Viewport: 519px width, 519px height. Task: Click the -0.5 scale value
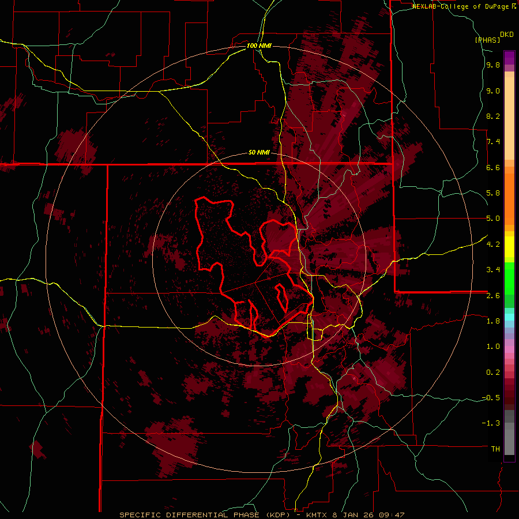click(x=491, y=398)
